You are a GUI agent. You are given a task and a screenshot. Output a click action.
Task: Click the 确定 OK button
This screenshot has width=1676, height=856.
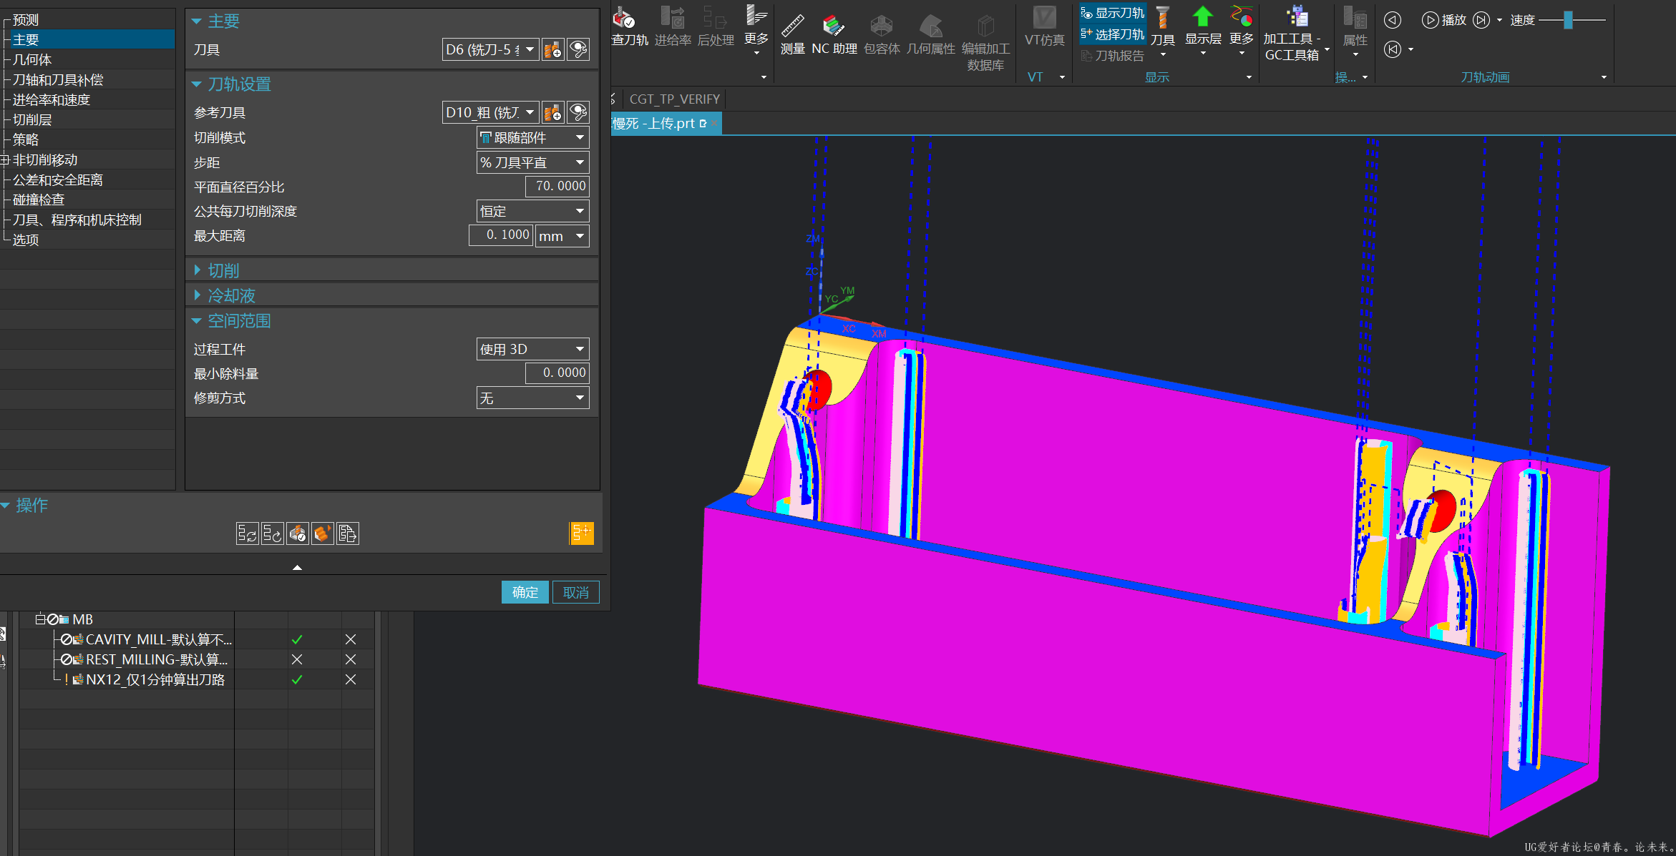(525, 592)
